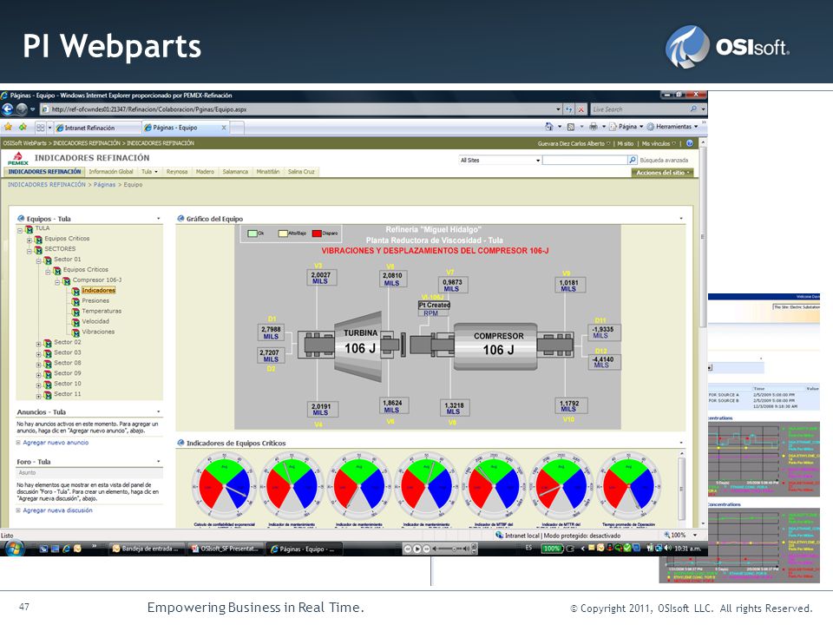Click the Print icon in toolbar
833x625 pixels.
click(594, 127)
